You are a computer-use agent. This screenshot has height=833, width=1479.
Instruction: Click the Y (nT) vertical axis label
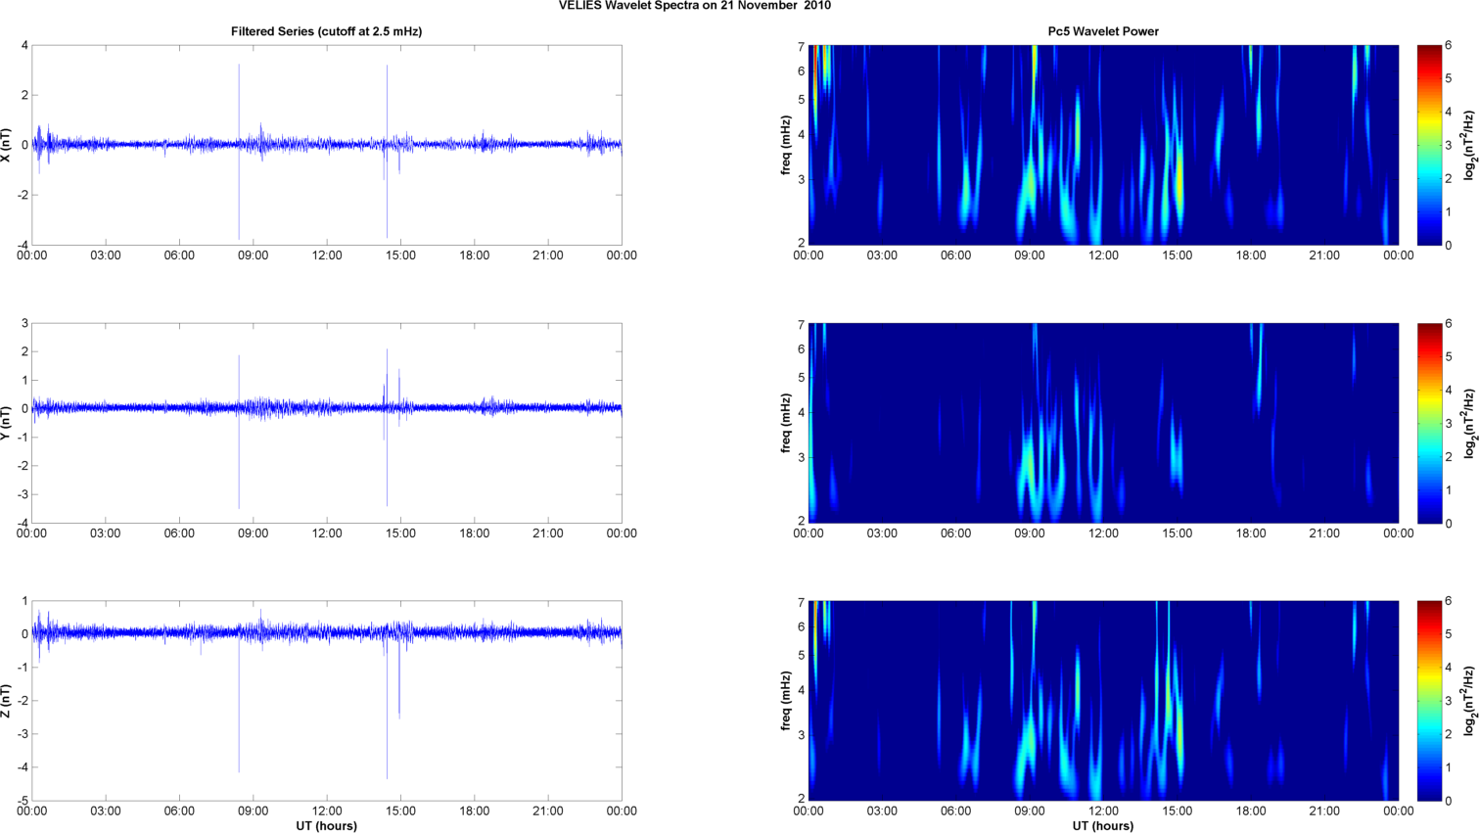[x=7, y=423]
